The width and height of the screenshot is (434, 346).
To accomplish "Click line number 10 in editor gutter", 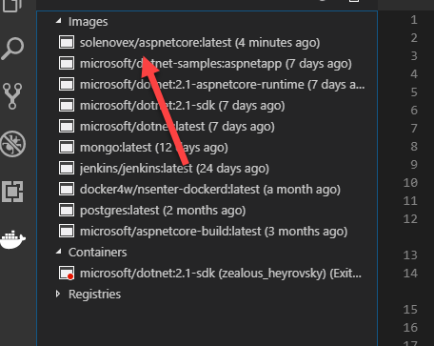I will coord(410,183).
